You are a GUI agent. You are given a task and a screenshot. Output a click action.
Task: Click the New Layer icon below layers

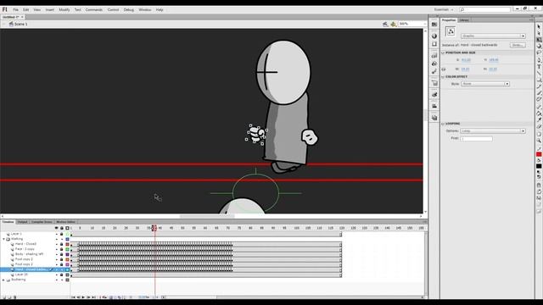(x=3, y=297)
